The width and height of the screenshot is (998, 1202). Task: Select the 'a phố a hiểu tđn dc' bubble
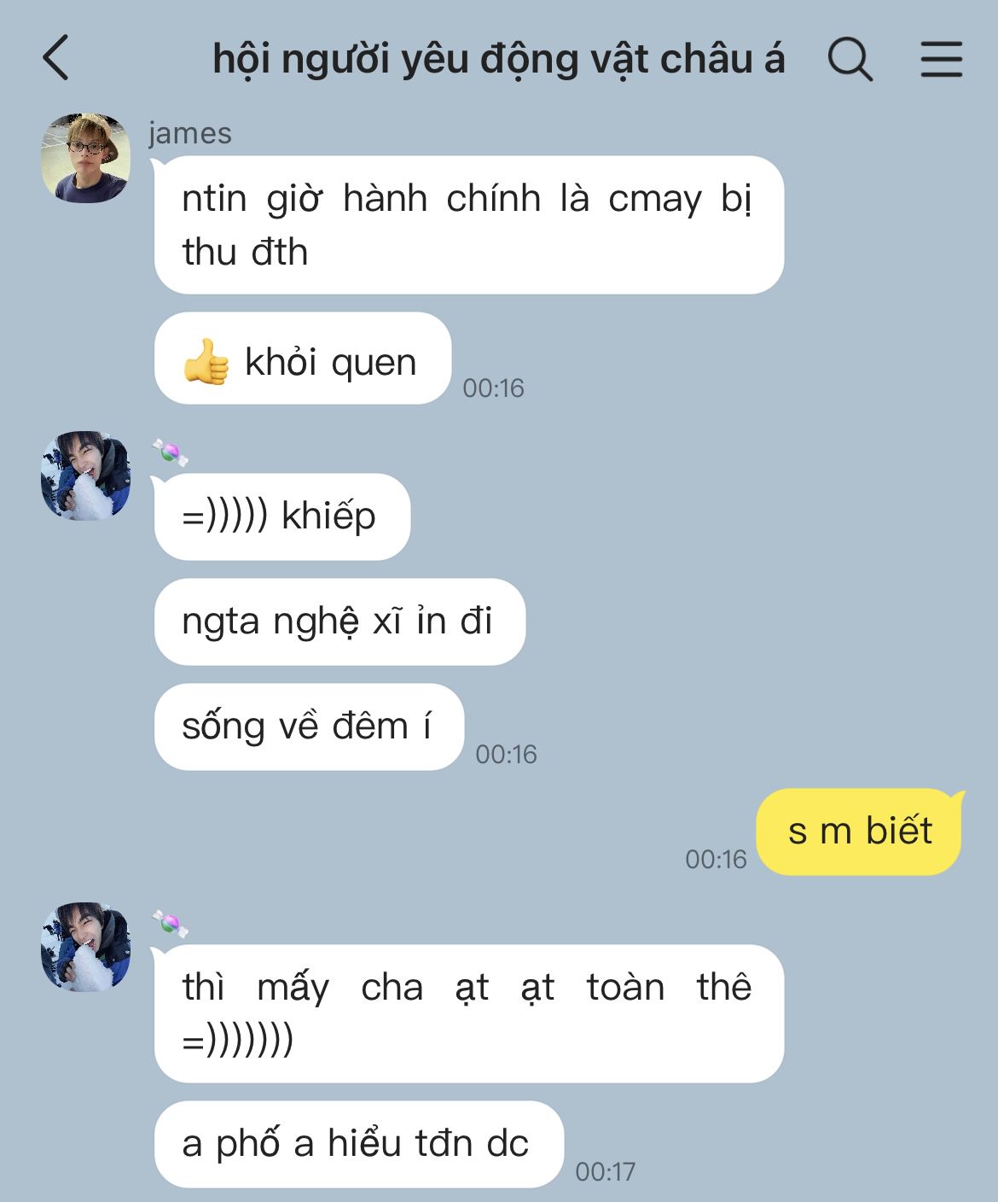click(358, 1144)
